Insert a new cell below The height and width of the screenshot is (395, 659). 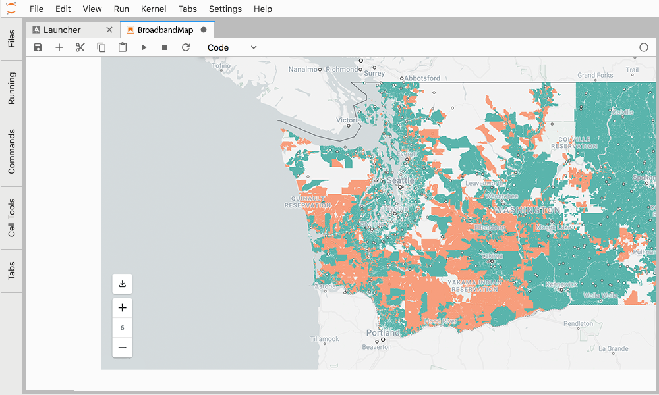(x=59, y=47)
